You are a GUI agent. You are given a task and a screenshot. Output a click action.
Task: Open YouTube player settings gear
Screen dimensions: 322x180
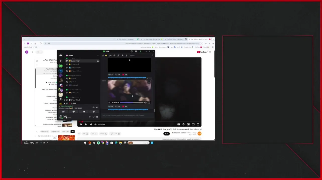pos(183,124)
